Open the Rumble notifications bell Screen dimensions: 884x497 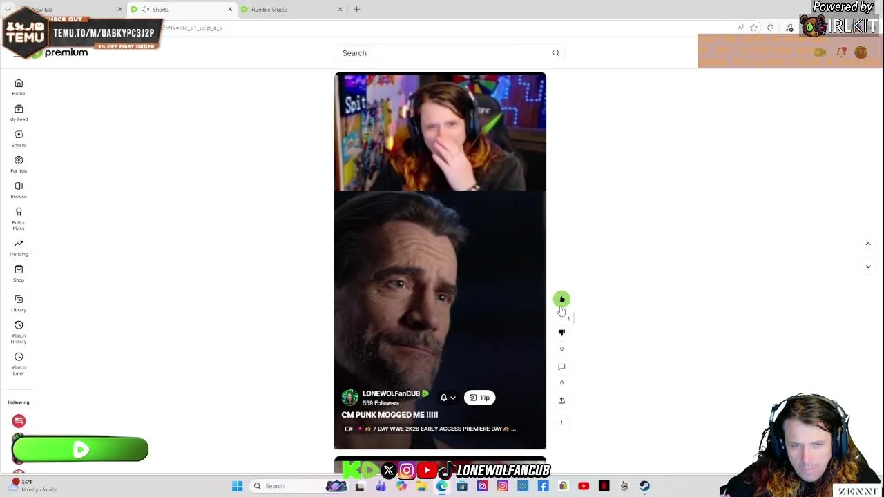[x=841, y=52]
